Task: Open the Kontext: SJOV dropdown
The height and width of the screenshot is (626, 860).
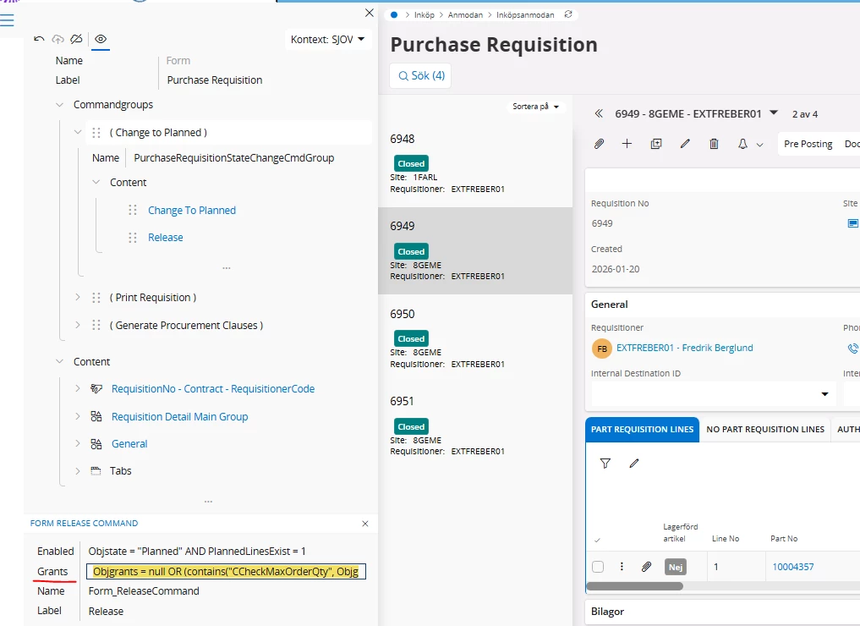Action: [x=327, y=40]
